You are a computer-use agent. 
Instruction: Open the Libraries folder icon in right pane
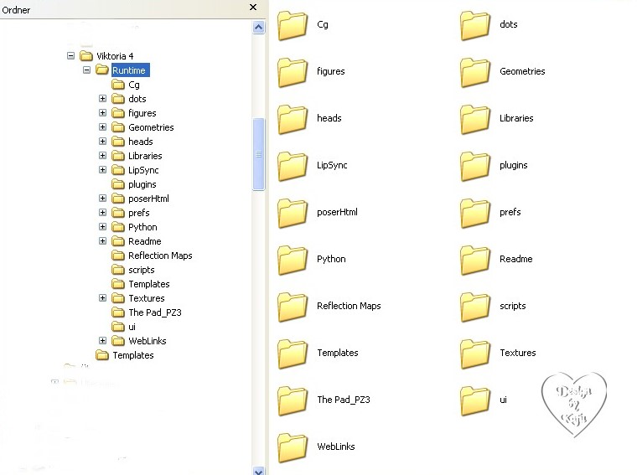[x=475, y=119]
